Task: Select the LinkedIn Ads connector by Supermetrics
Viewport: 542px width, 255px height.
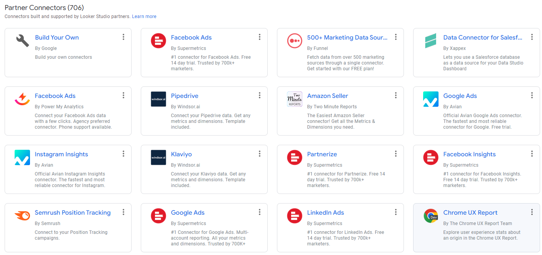Action: coord(325,212)
